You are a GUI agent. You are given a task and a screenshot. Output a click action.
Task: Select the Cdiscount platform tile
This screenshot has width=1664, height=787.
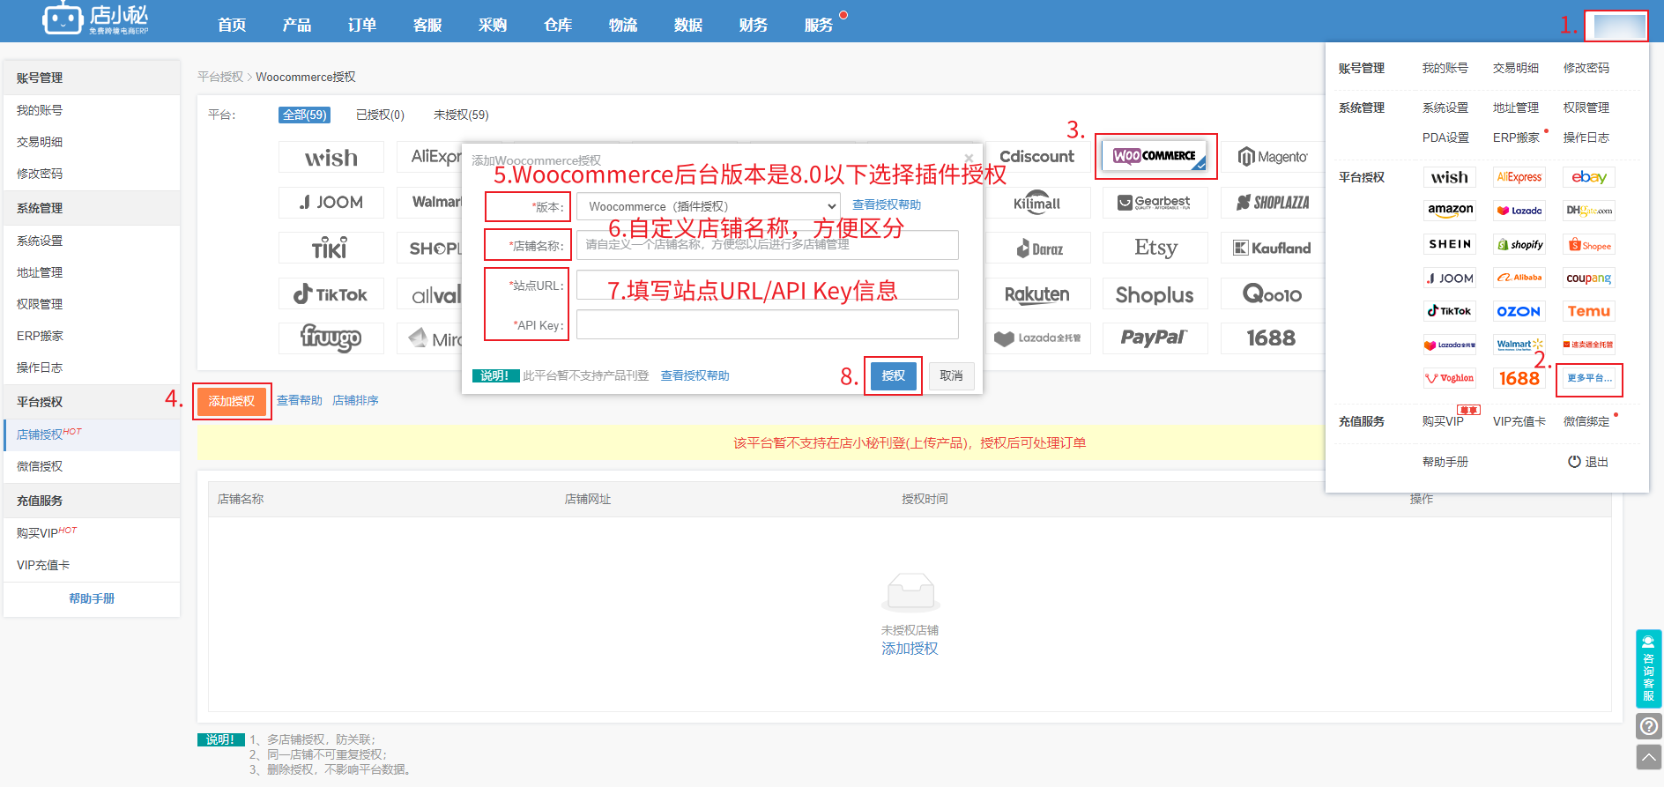coord(1037,157)
